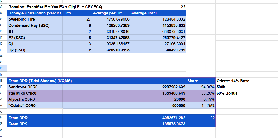This screenshot has width=278, height=138.
Task: Click the 'Share' column header
Action: (201, 81)
